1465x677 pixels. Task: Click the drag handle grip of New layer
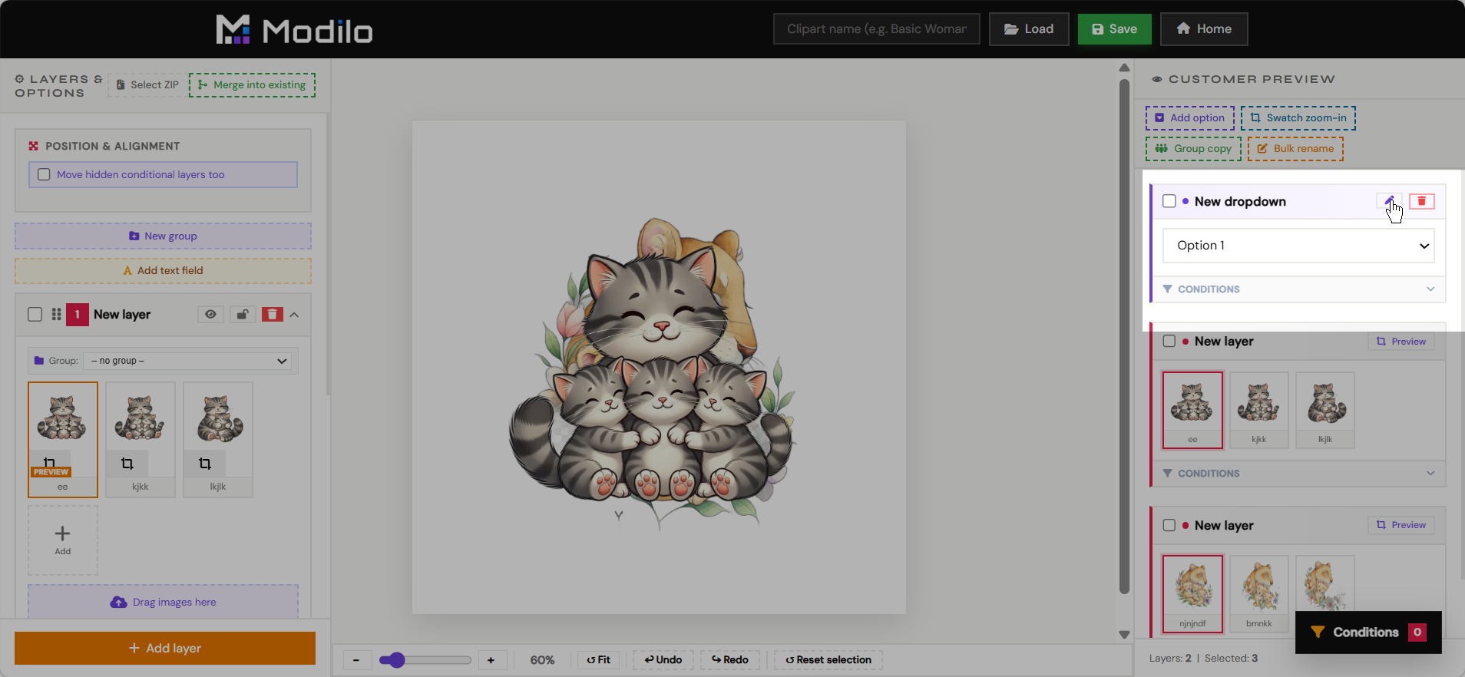[x=56, y=314]
